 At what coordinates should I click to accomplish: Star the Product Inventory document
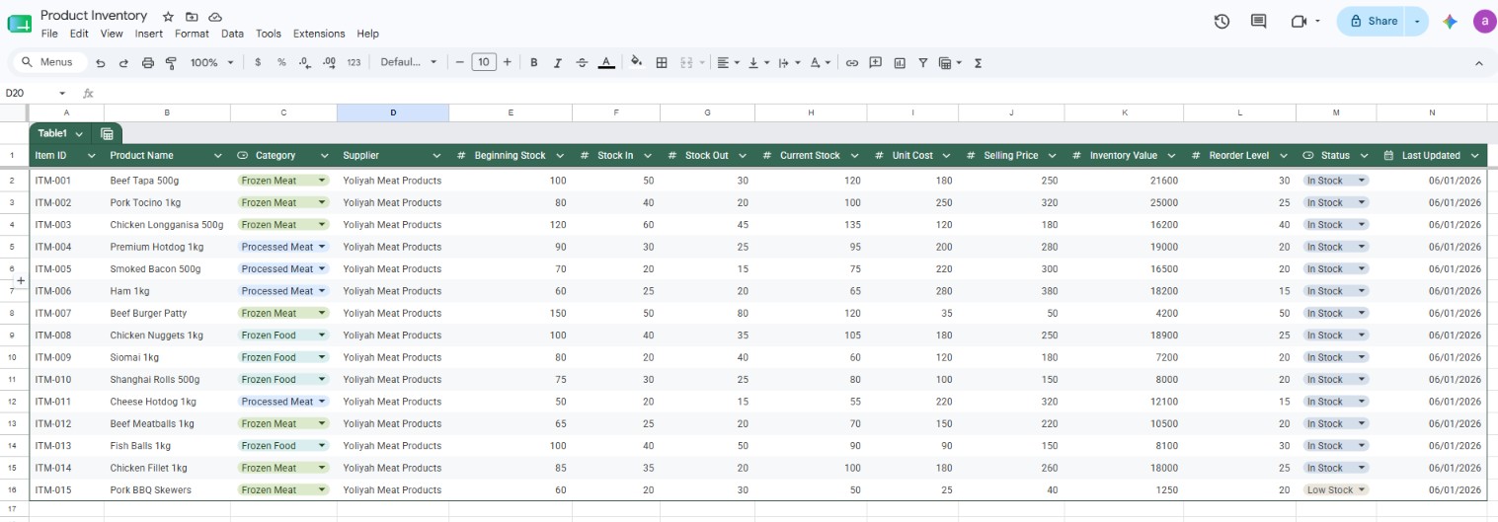(x=168, y=17)
